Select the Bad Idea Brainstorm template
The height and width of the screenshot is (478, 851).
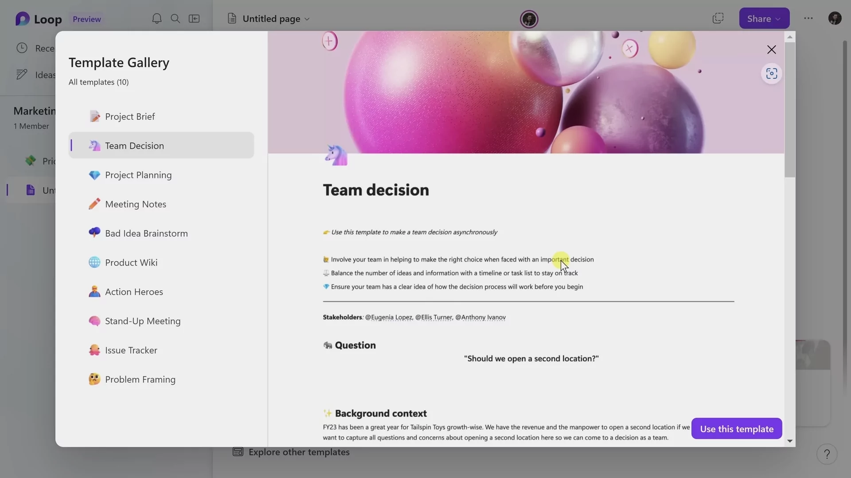click(161, 233)
